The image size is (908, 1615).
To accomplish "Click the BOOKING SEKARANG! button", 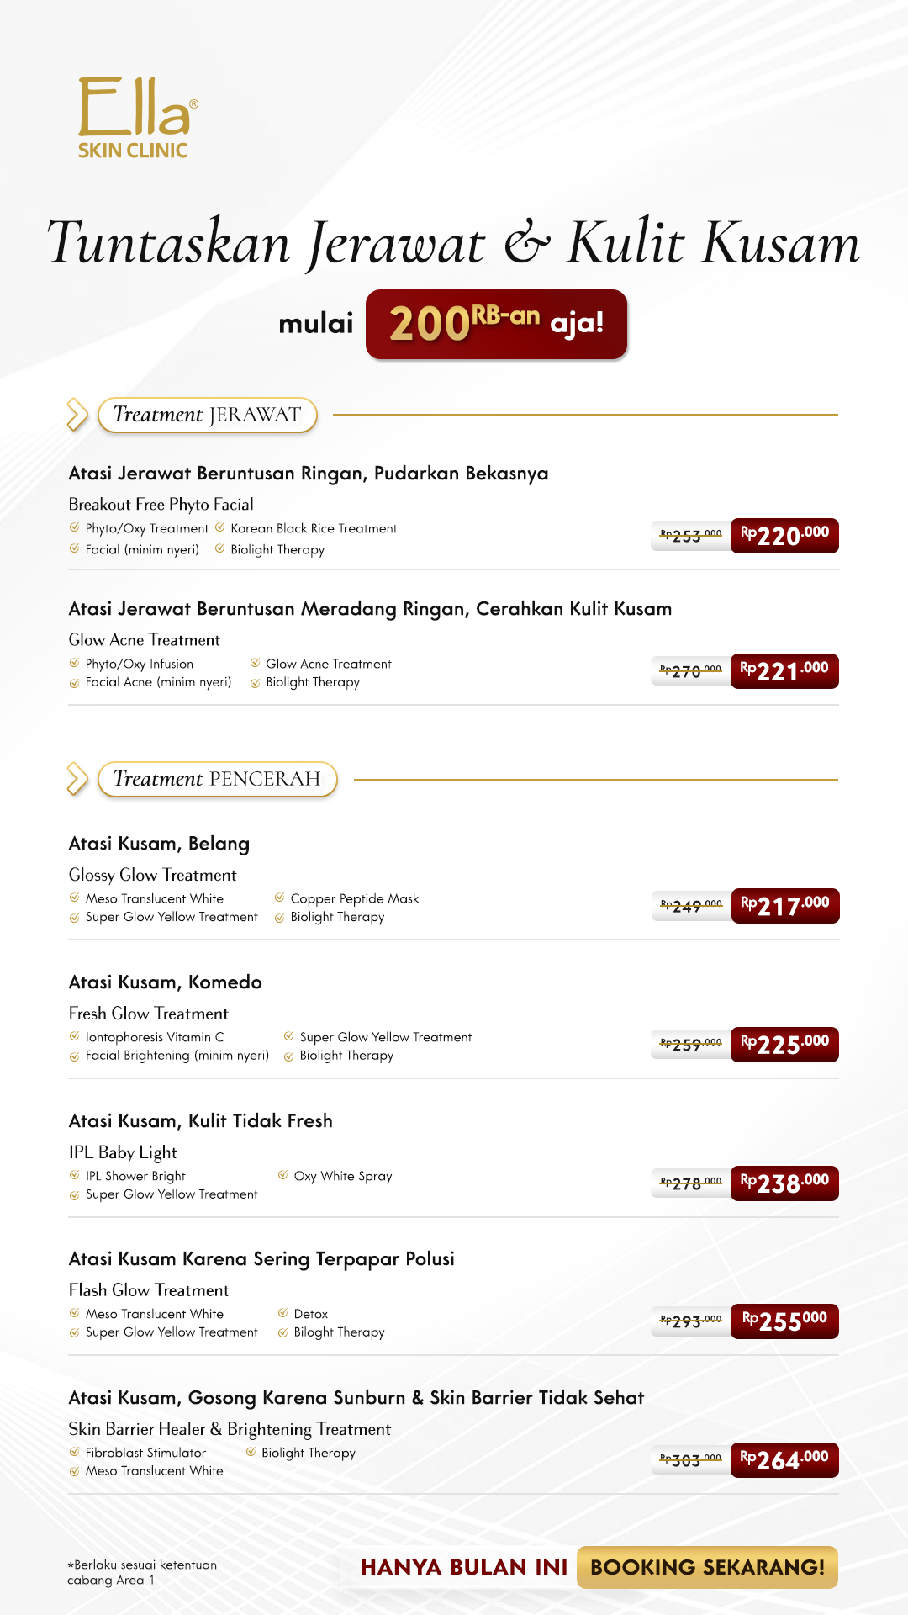I will (x=707, y=1567).
